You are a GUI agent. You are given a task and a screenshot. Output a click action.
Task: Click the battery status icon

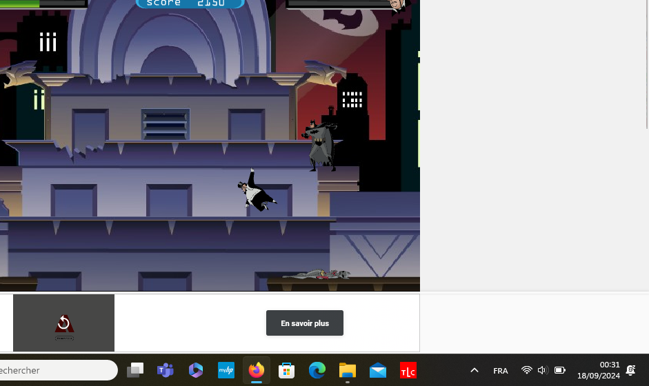[x=559, y=370]
